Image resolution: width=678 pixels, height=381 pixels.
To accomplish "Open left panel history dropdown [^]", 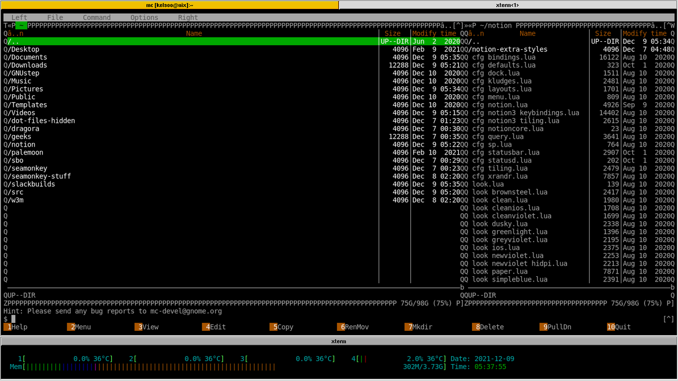I will [x=459, y=25].
